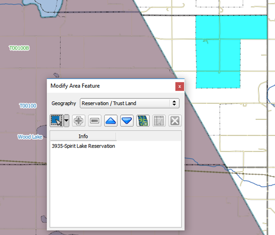This screenshot has height=235, width=275.
Task: Click the add area plus icon
Action: coord(78,121)
